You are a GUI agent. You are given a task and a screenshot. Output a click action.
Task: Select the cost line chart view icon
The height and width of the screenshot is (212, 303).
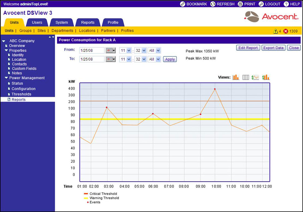coord(256,77)
